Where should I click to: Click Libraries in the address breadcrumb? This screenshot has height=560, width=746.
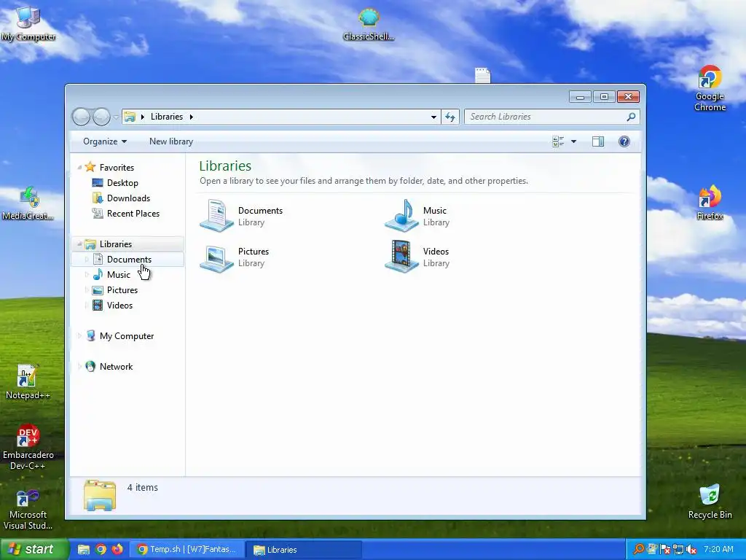tap(167, 117)
